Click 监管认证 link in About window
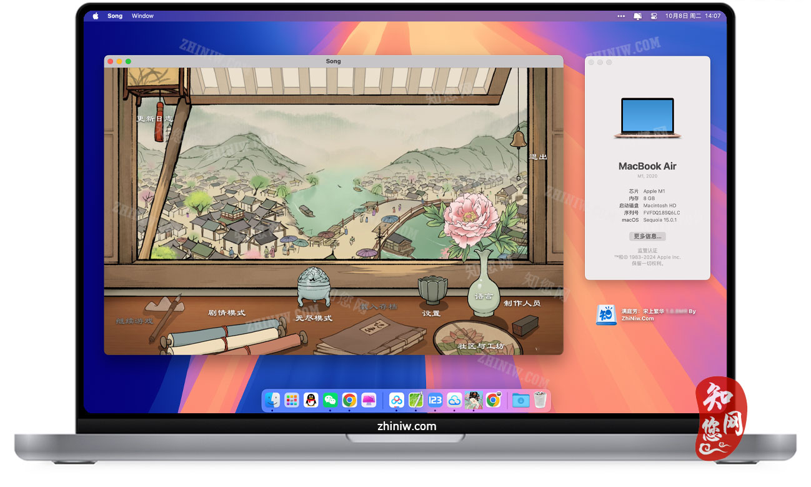The height and width of the screenshot is (487, 811). click(647, 251)
